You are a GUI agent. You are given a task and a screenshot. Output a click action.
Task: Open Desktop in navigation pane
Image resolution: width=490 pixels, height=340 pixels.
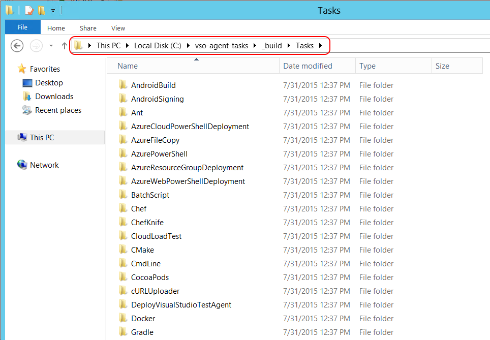(x=49, y=83)
